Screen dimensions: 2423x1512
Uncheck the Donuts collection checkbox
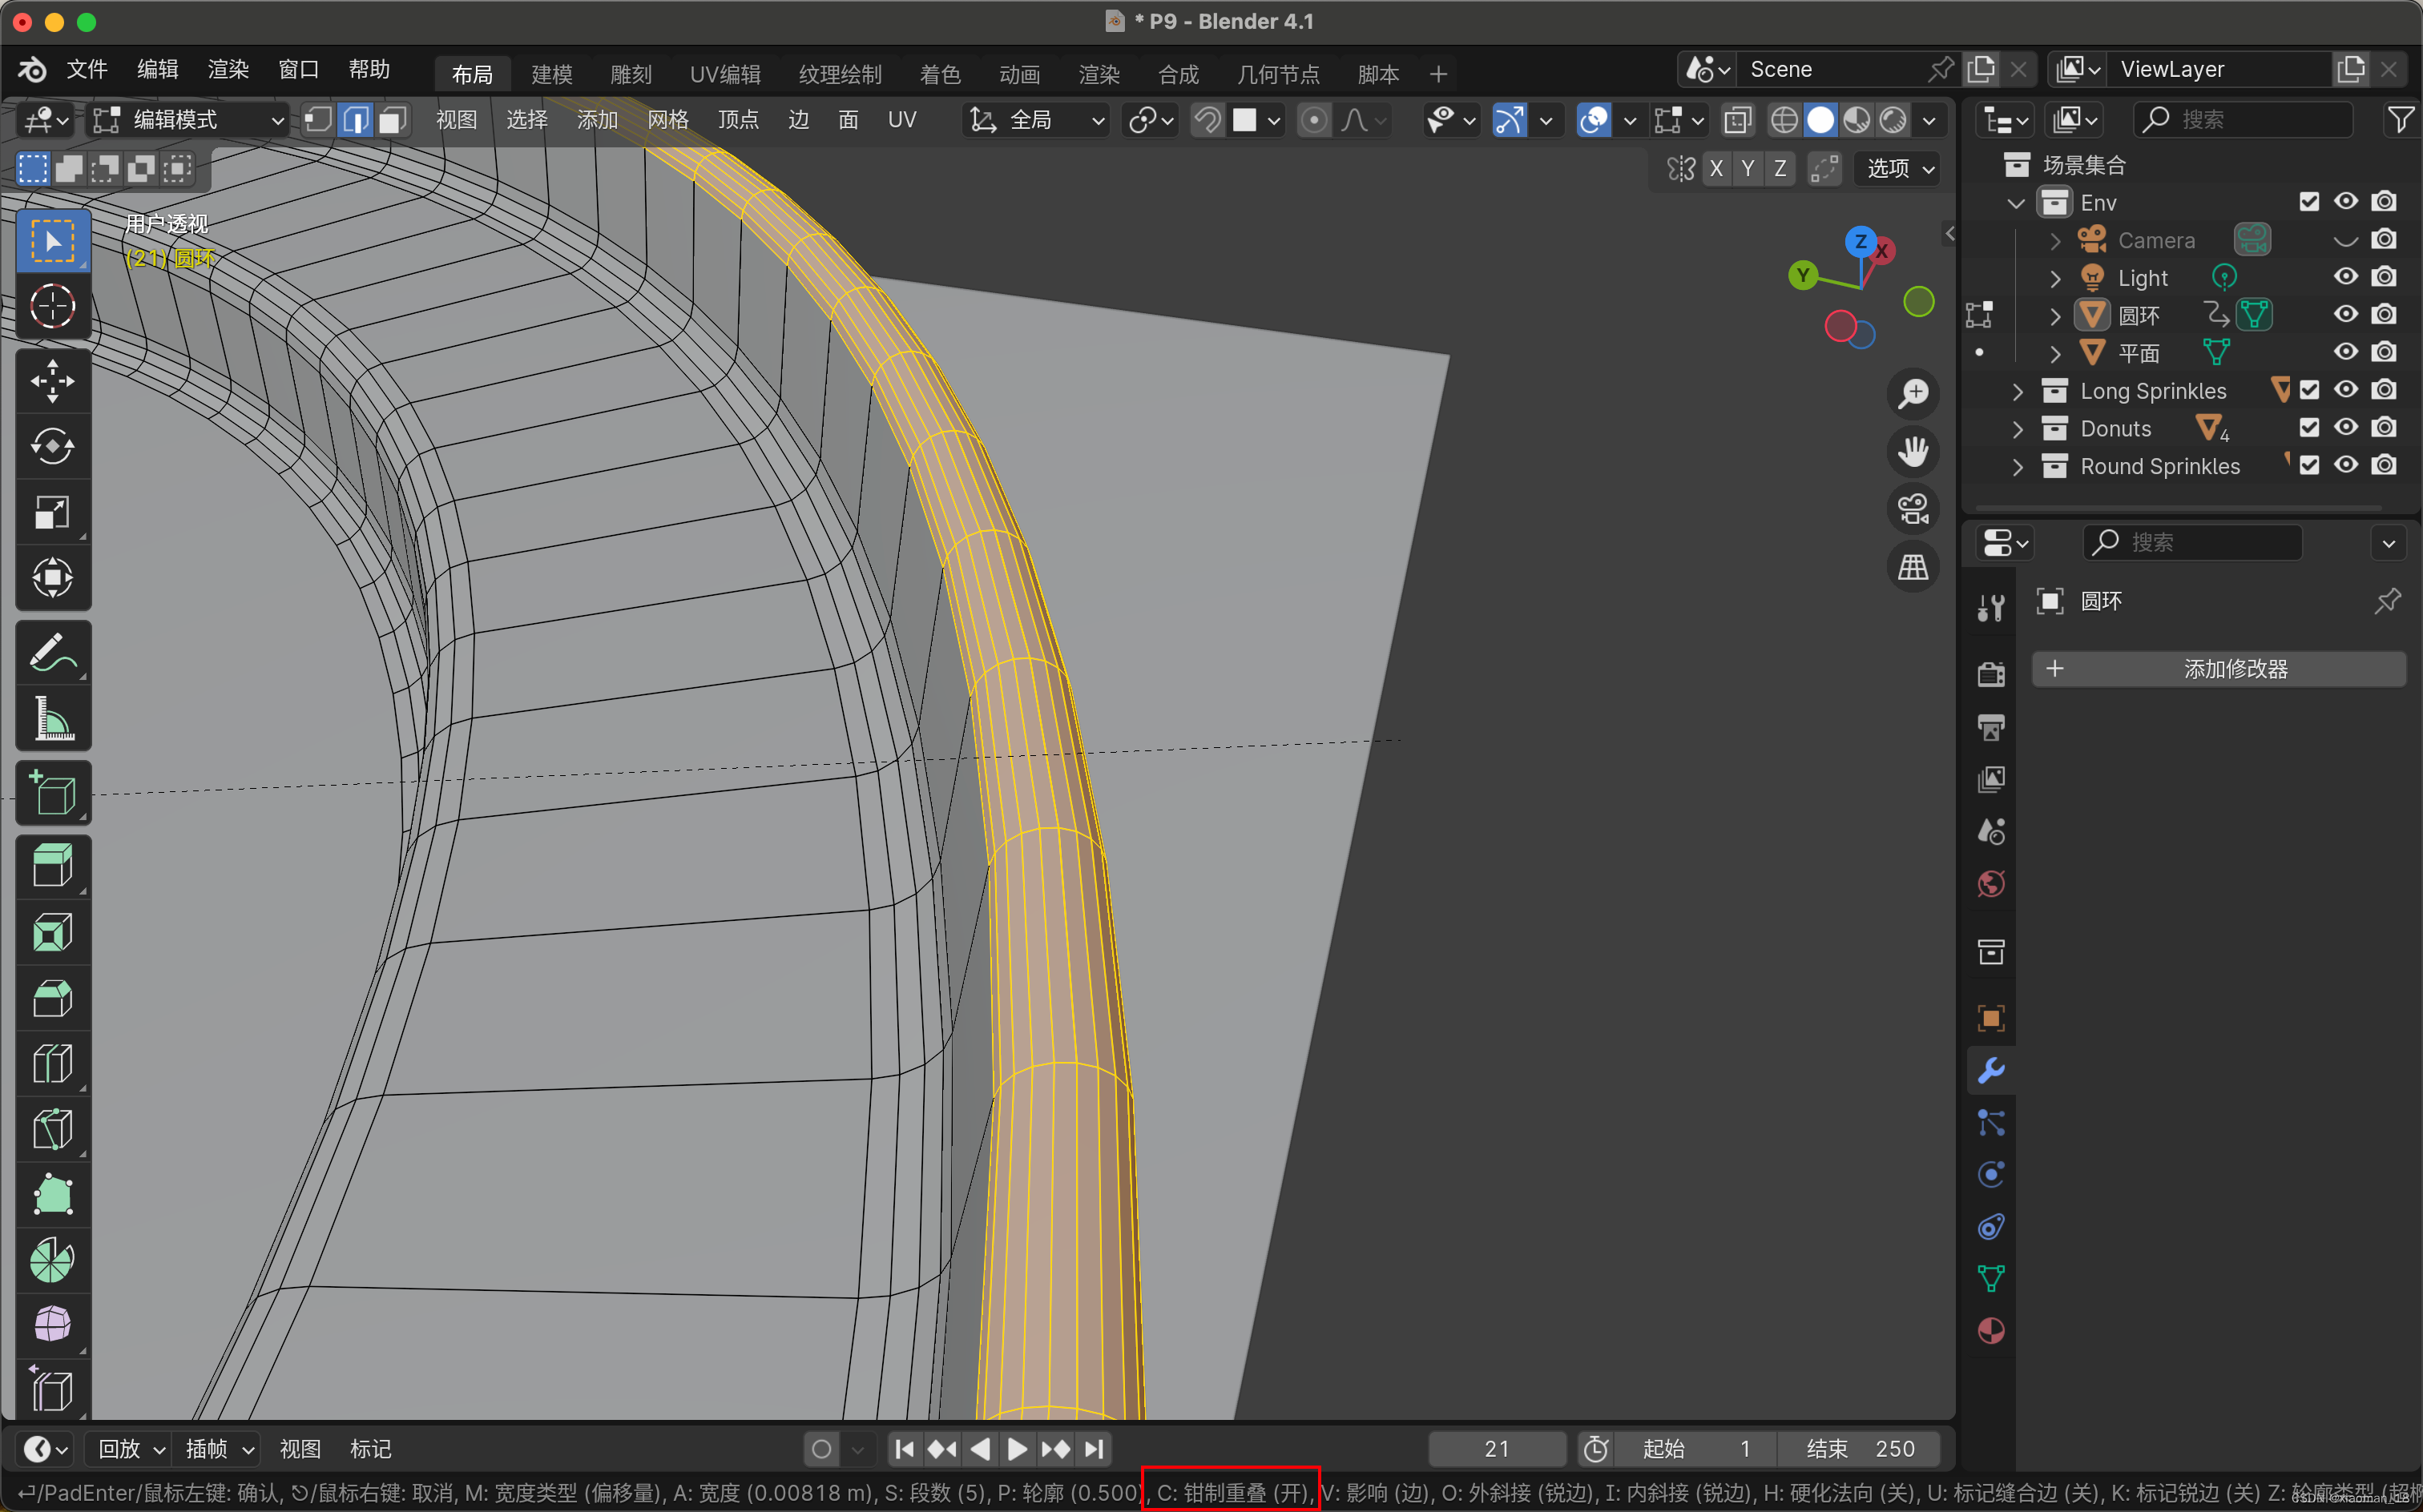[2308, 428]
